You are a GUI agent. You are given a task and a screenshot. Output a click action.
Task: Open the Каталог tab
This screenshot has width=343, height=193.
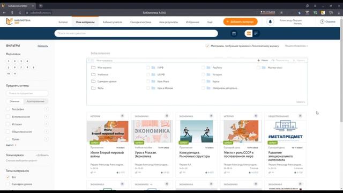pyautogui.click(x=63, y=22)
